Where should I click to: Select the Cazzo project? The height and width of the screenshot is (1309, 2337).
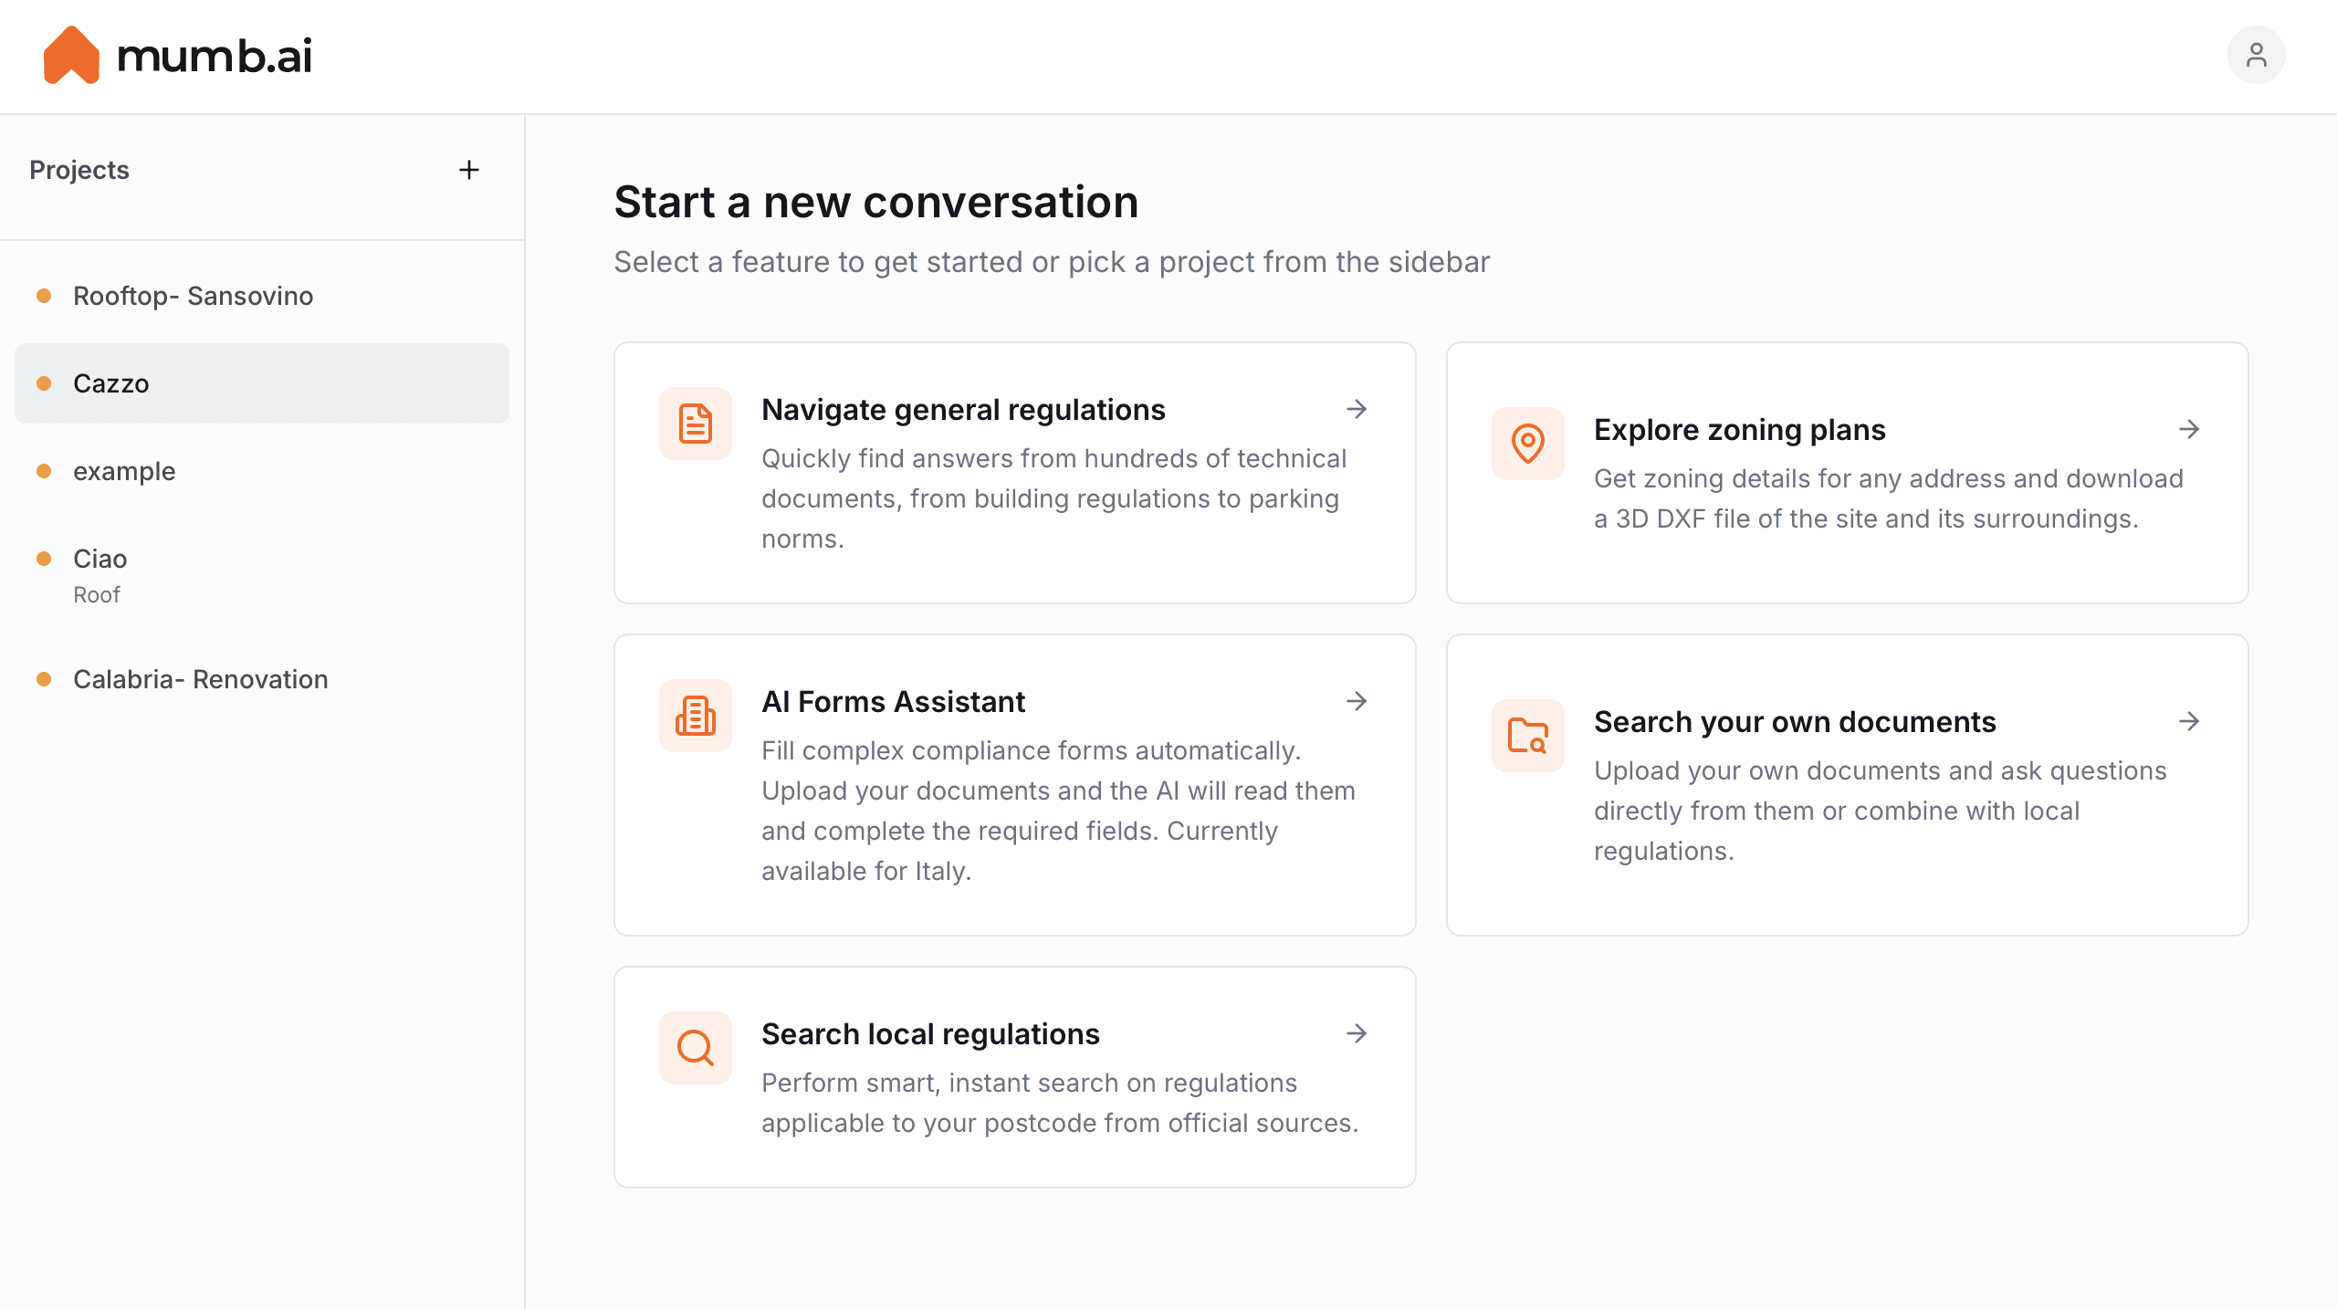coord(111,383)
